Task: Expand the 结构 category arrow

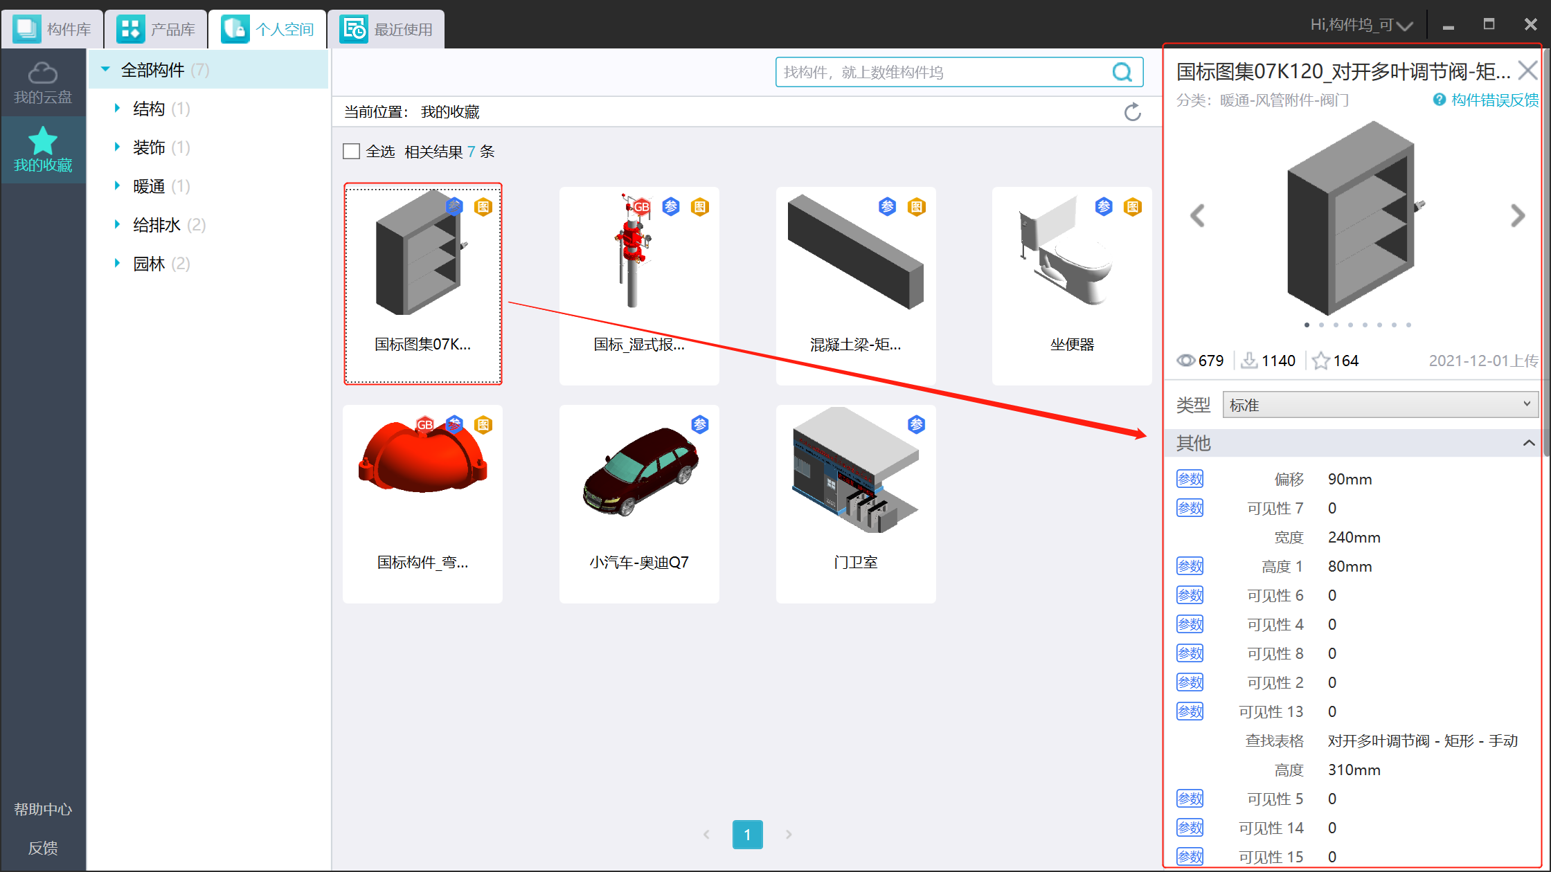Action: tap(117, 108)
